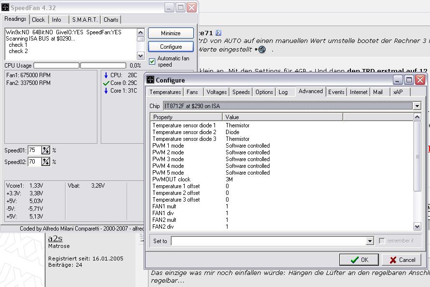Select the 'Temperature sensor diode 2' row
430x287 pixels.
coord(282,132)
